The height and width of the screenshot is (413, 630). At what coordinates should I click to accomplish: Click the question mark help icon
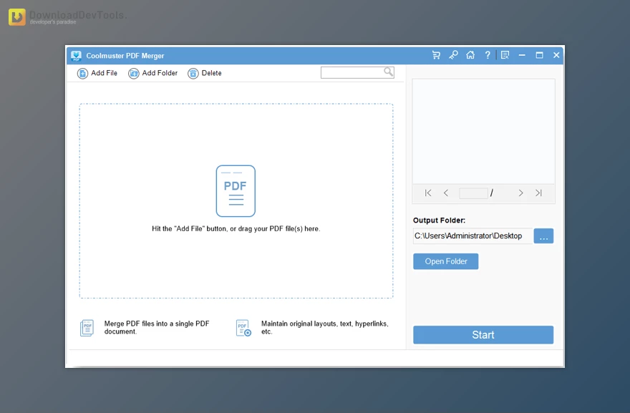488,54
